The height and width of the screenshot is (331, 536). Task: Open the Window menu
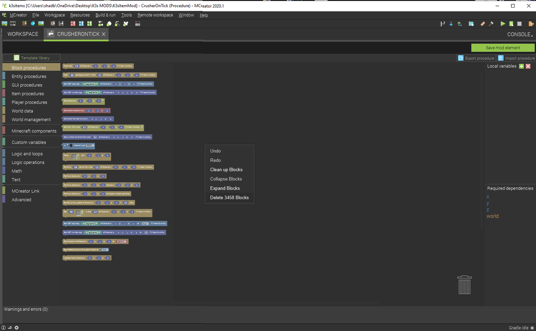pyautogui.click(x=186, y=15)
